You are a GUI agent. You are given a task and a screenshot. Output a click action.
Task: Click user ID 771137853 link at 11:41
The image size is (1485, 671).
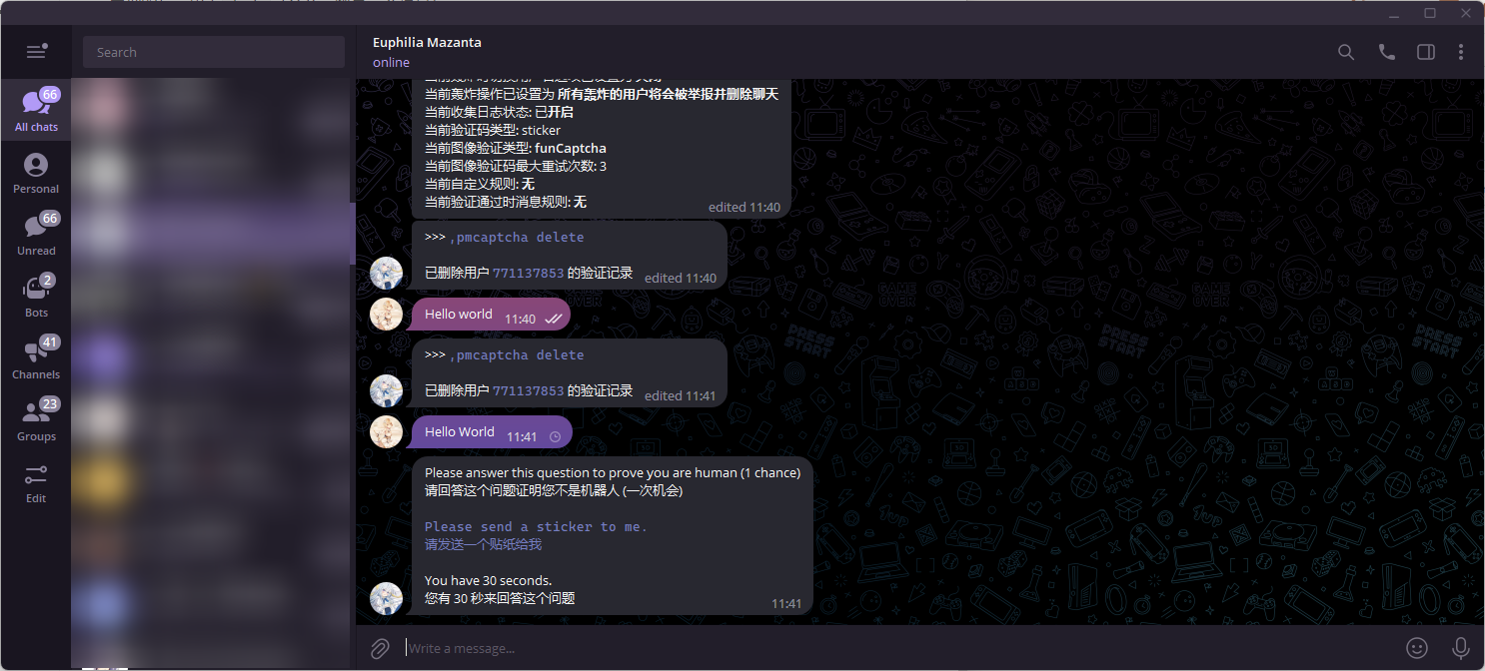(x=528, y=391)
